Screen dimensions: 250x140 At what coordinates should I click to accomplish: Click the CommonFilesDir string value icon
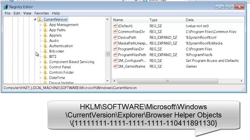pos(115,31)
